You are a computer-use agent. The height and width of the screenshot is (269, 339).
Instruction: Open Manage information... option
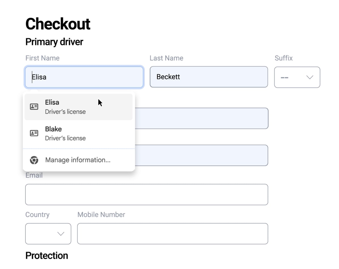(78, 160)
